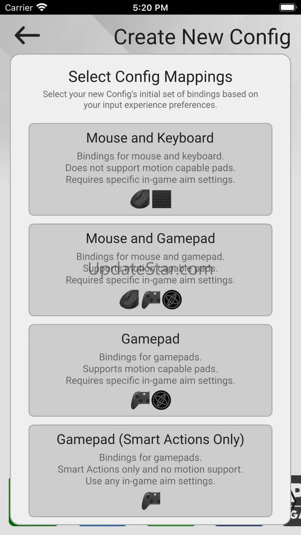
Task: Click the Select Config Mappings heading
Action: [150, 77]
